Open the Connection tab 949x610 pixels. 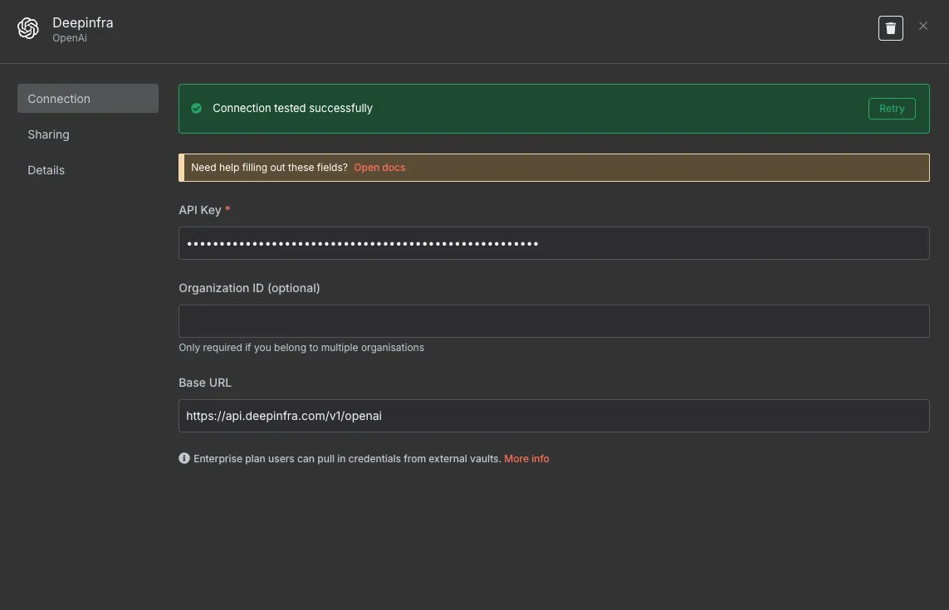[x=88, y=99]
